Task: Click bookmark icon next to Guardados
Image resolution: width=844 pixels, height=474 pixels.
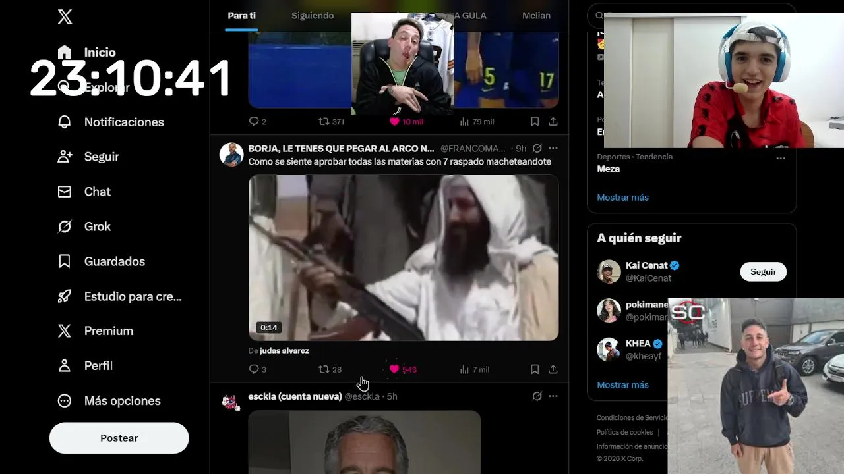Action: tap(65, 261)
